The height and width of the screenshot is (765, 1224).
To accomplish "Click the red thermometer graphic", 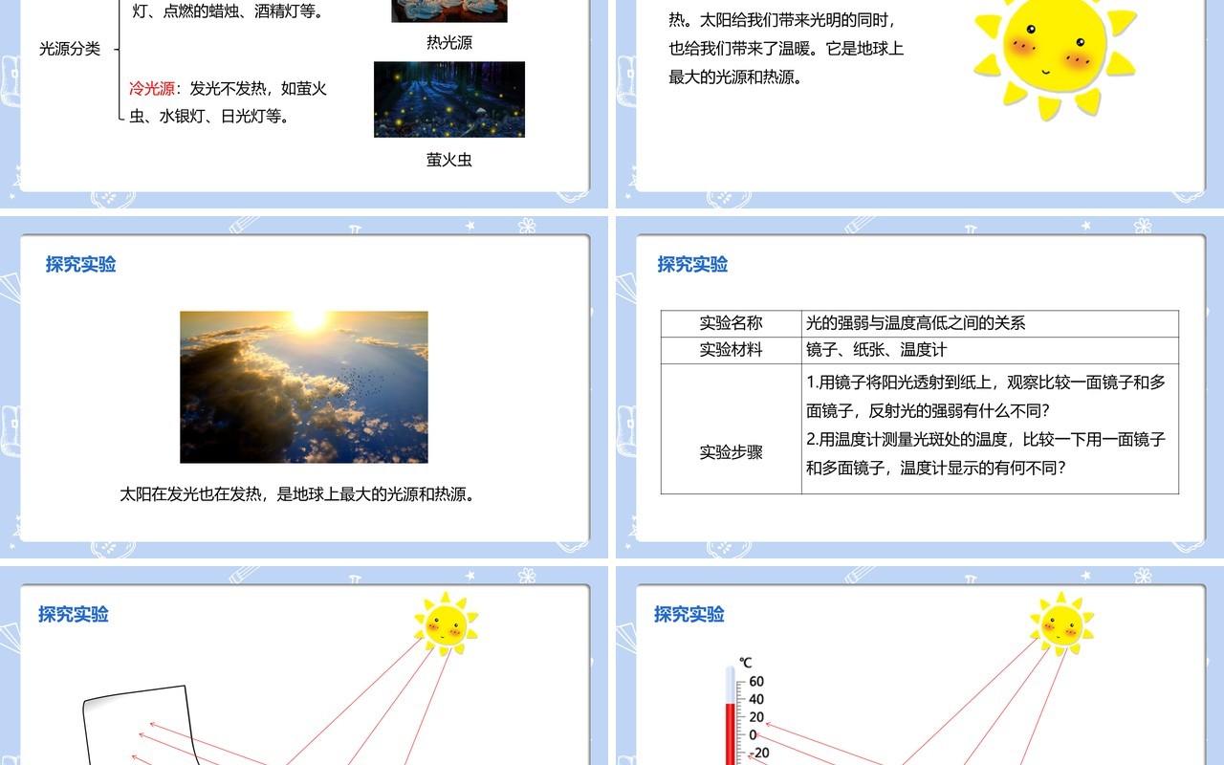I will point(731,714).
